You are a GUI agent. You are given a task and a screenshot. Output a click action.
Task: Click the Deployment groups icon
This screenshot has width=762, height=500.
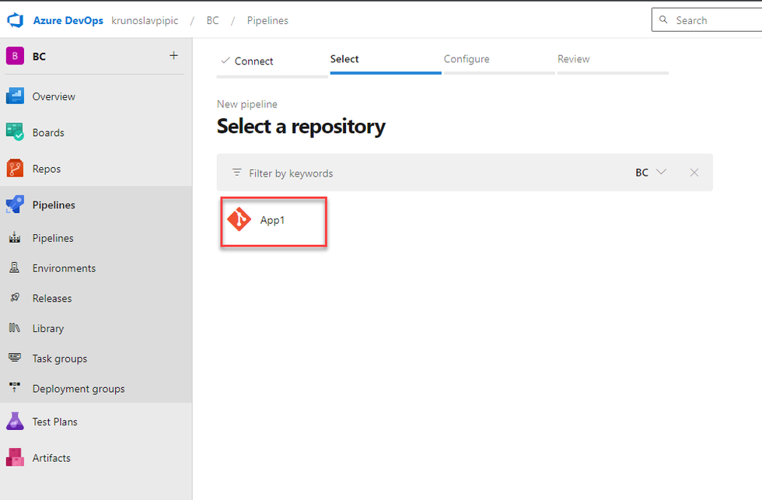(x=15, y=388)
